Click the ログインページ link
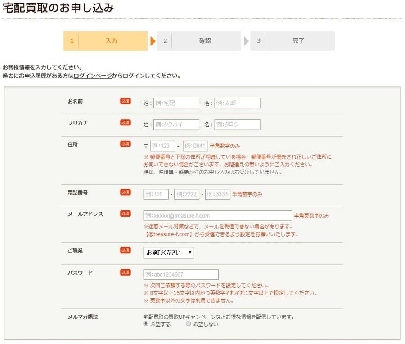Image resolution: width=405 pixels, height=344 pixels. point(93,76)
